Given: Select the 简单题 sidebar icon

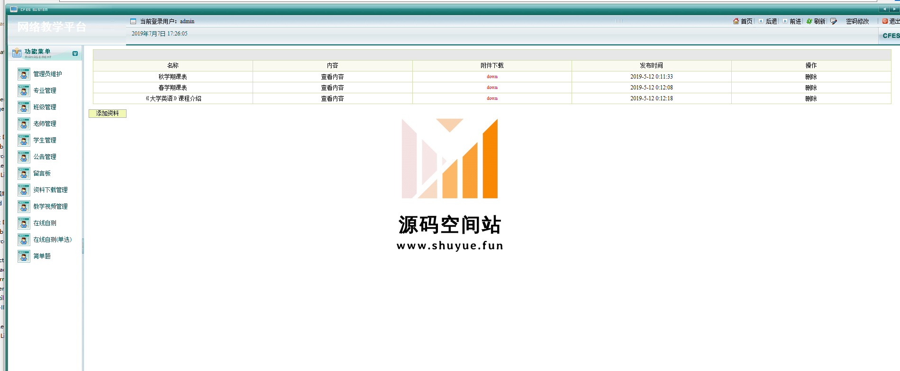Looking at the screenshot, I should click(x=24, y=256).
